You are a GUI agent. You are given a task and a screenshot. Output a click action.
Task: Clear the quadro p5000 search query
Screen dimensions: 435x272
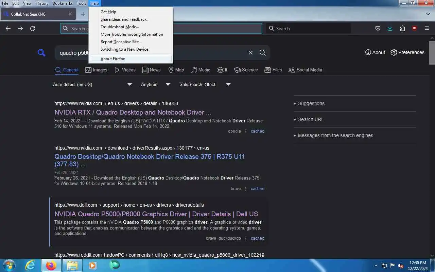(250, 53)
